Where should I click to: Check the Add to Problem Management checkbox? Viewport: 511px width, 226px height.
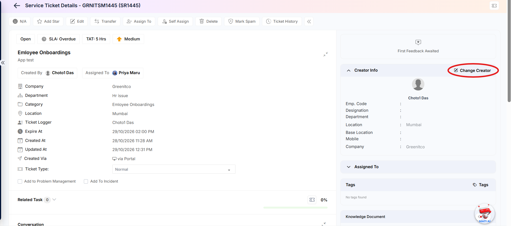point(20,181)
